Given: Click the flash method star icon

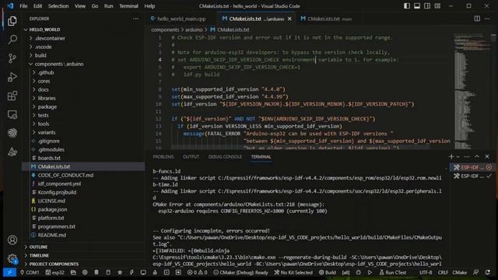Looking at the screenshot, I should pos(120,272).
